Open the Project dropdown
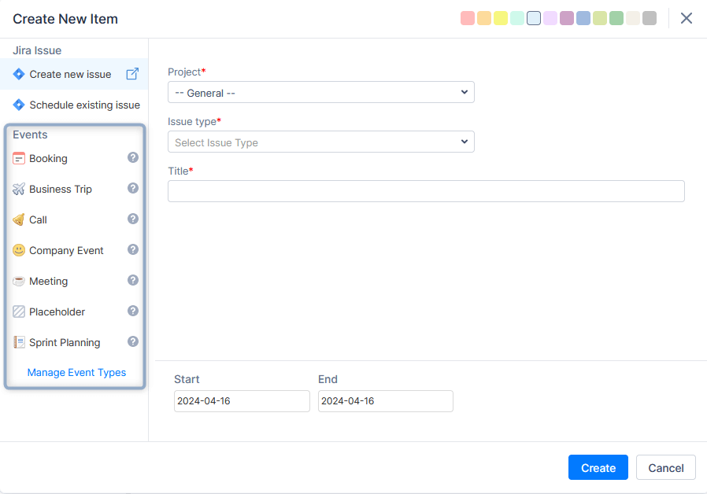707x494 pixels. coord(320,93)
